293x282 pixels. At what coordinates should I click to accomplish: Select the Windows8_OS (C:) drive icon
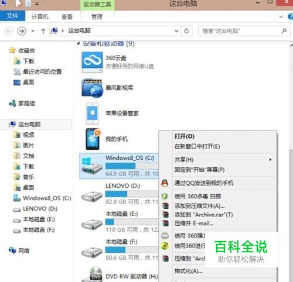[x=92, y=166]
